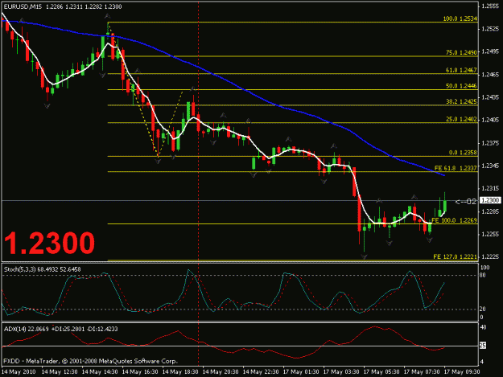The width and height of the screenshot is (503, 377).
Task: Click the 38.2 1.2425 retracement label
Action: (x=461, y=101)
